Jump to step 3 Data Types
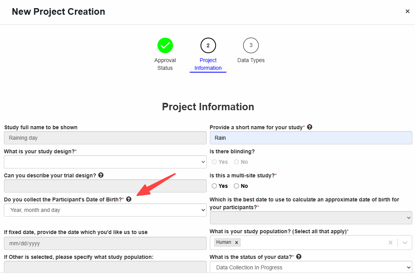The height and width of the screenshot is (274, 415). (x=251, y=50)
